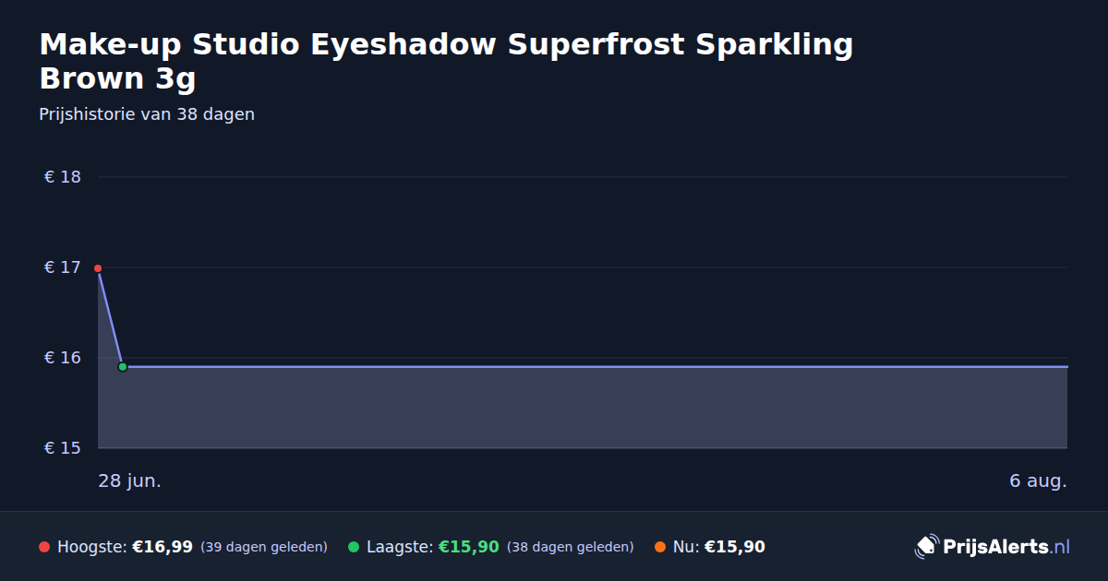The width and height of the screenshot is (1108, 581).
Task: Click the € 16 axis label
Action: coord(63,358)
